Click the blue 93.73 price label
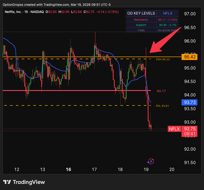Screen dimensions: 204x190 (189, 102)
